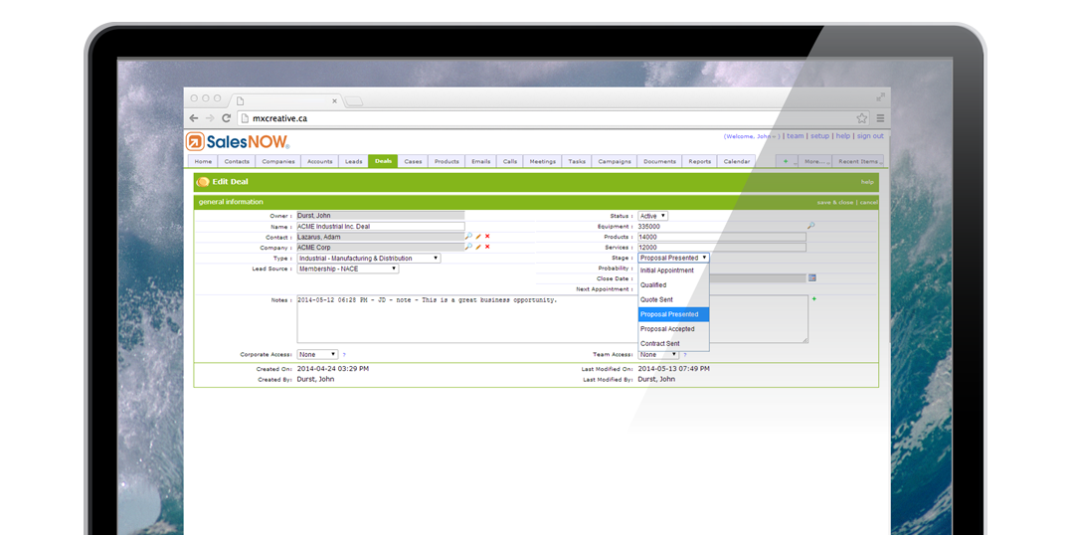
Task: Click the Team Access help question mark
Action: 684,355
